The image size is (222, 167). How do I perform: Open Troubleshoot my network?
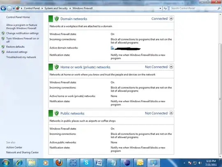[x=21, y=57]
